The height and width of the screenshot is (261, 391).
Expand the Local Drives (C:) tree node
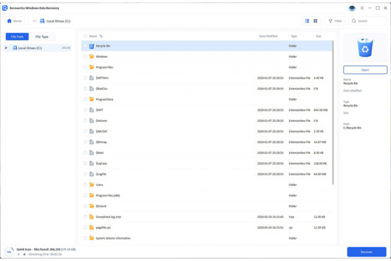coord(6,48)
